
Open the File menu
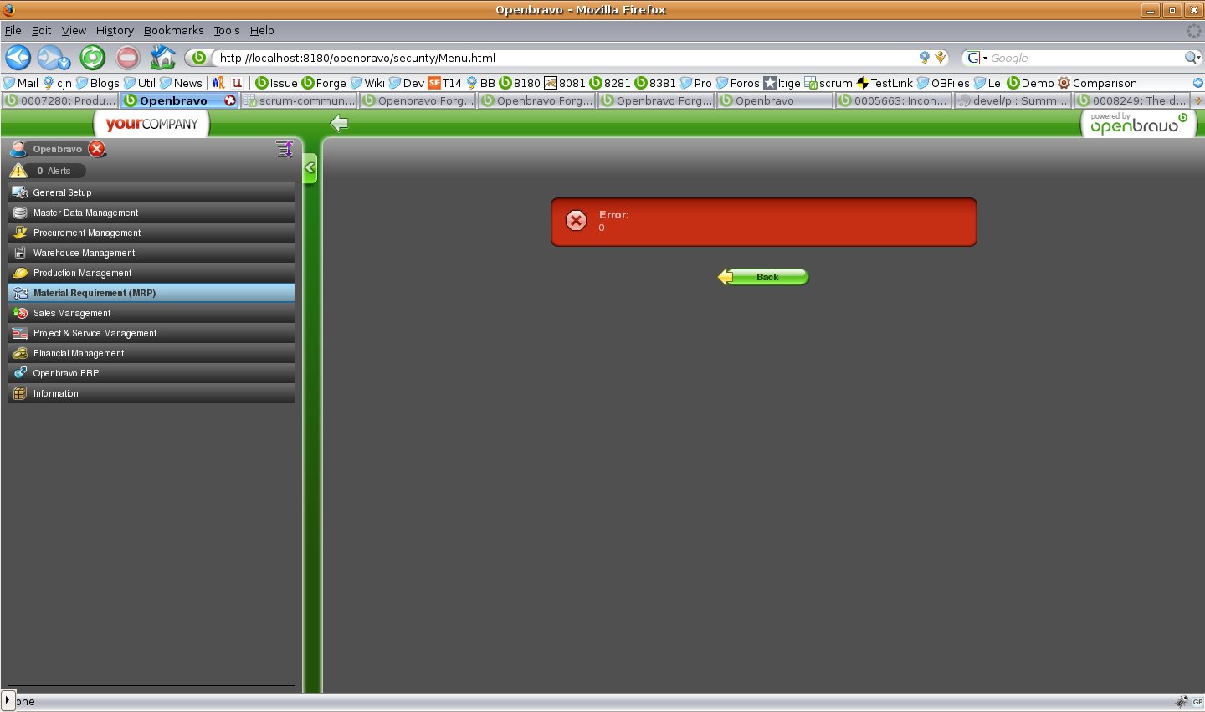(x=13, y=30)
